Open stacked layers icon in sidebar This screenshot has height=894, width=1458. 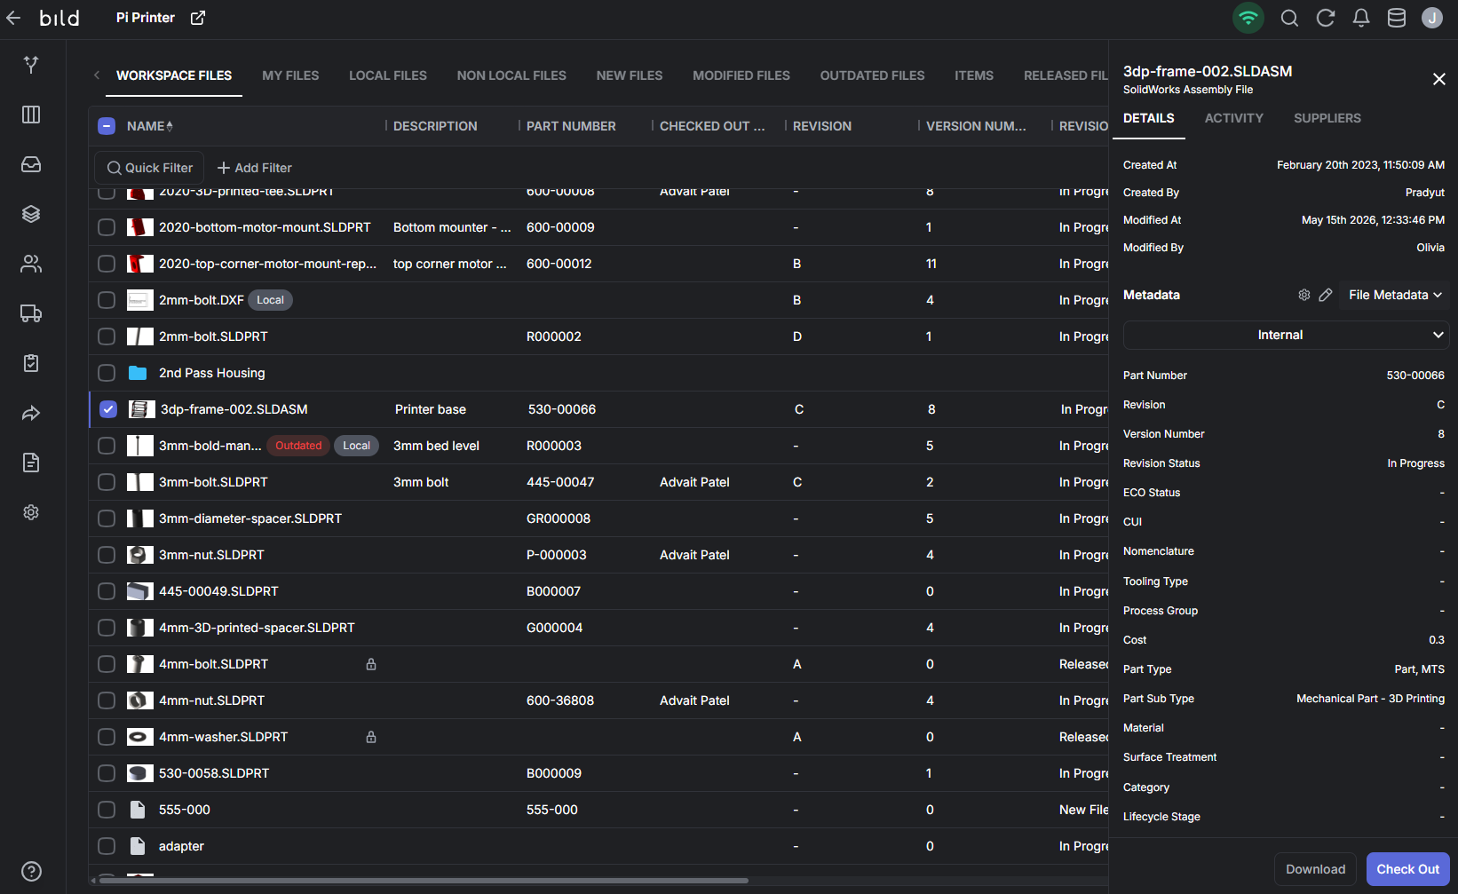point(31,214)
